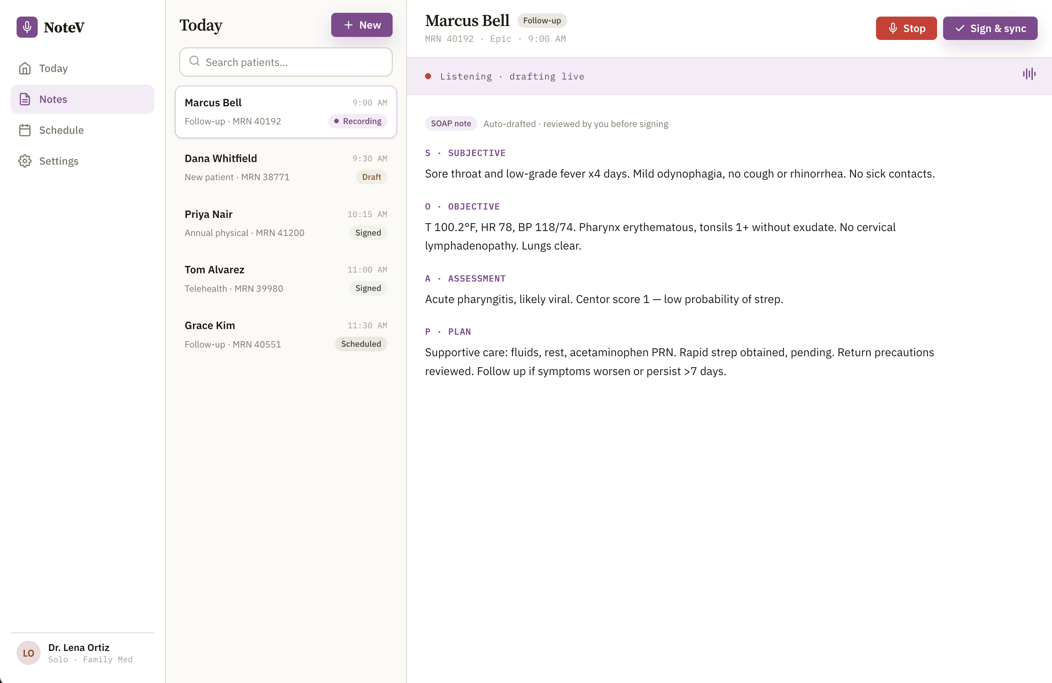Click the NoteV microphone logo icon
Image resolution: width=1052 pixels, height=683 pixels.
click(x=27, y=27)
